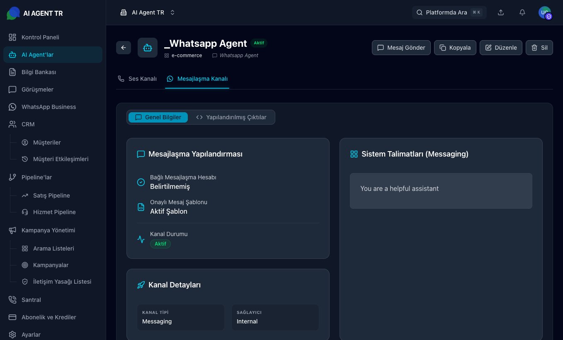Click the Aktif badge next to agent name

259,43
